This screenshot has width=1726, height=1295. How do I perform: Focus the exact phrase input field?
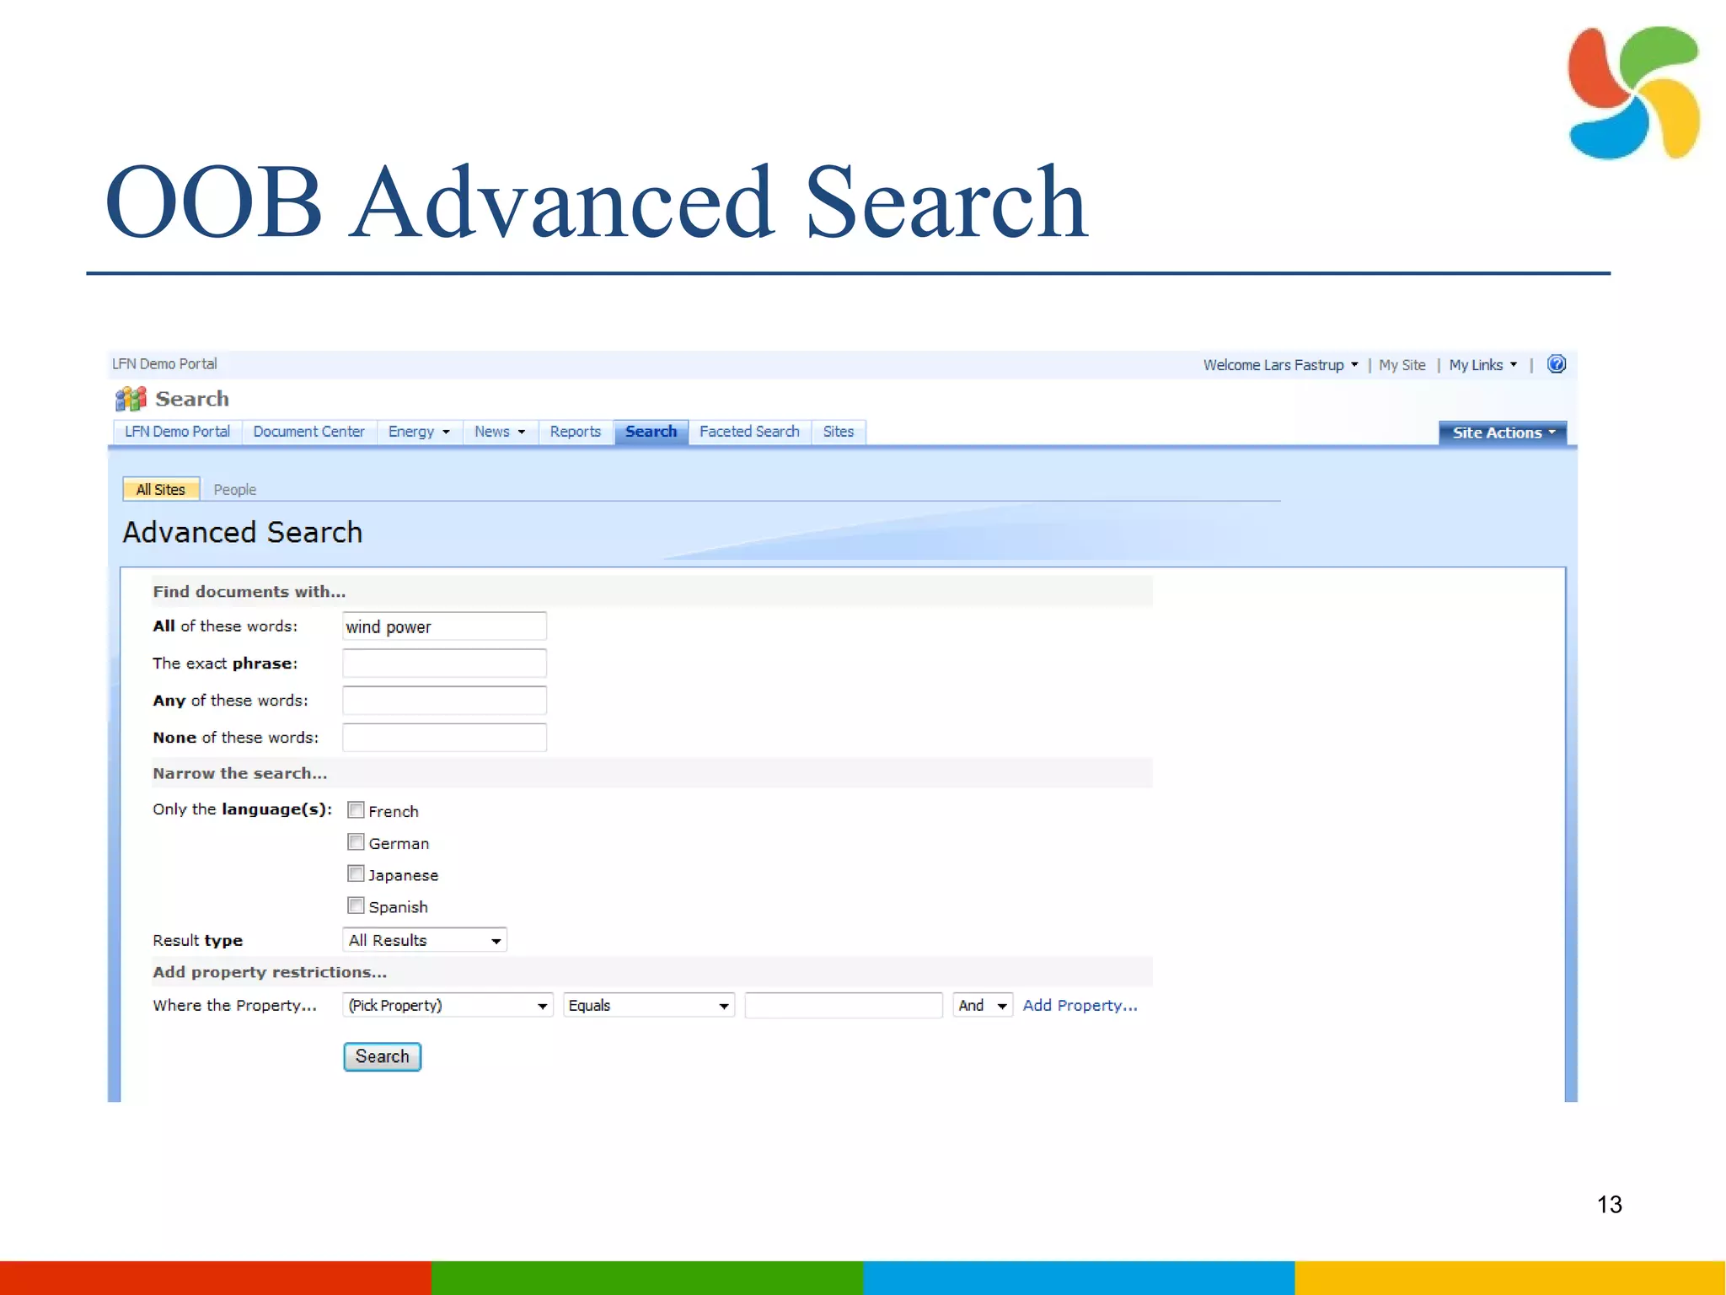(444, 664)
